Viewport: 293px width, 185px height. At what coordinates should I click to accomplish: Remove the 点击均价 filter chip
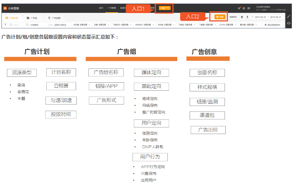pos(153,25)
